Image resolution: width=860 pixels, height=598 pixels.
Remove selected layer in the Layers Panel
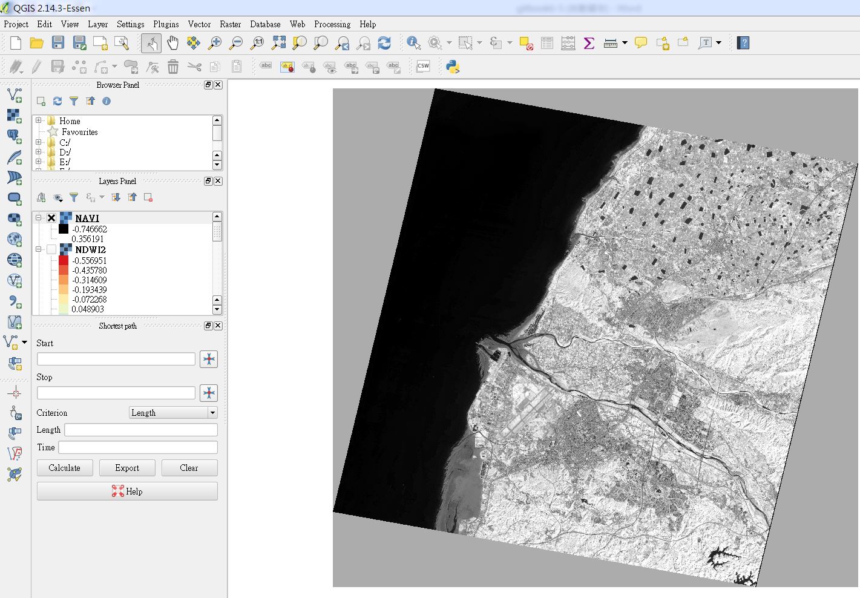pyautogui.click(x=148, y=197)
